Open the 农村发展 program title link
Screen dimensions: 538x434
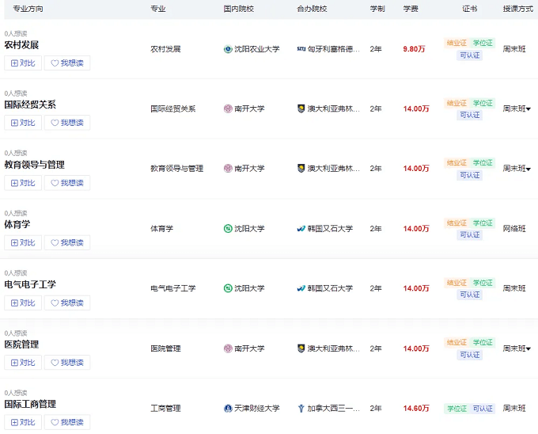[21, 45]
